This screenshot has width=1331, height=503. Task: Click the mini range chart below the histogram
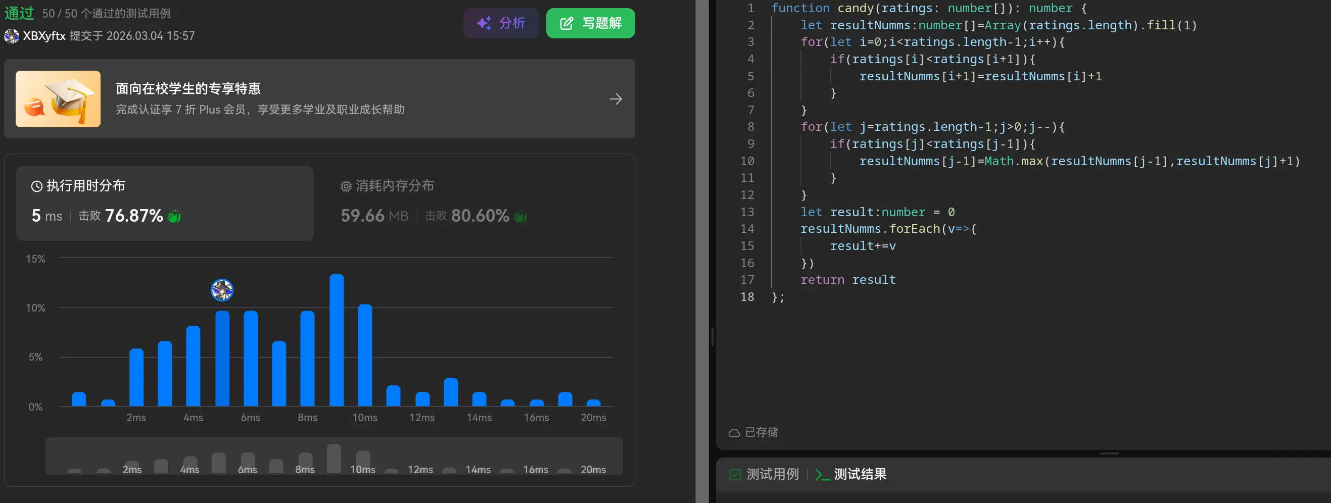[334, 457]
